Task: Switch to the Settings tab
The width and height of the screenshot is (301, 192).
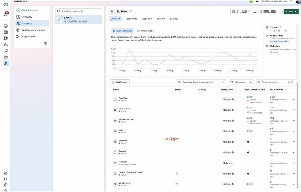Action: coord(174,19)
